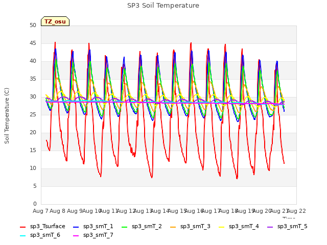
Task: Click the 15 y-axis tick label
Action: click(33, 150)
